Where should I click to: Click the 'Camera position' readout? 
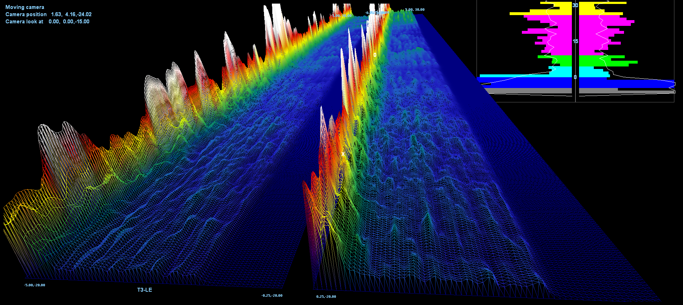click(49, 14)
